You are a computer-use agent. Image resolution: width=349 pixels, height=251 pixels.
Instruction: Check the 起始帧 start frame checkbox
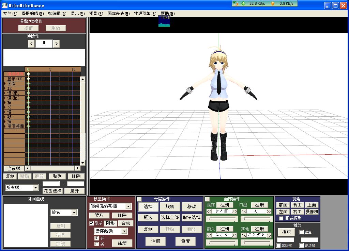[x=278, y=246]
